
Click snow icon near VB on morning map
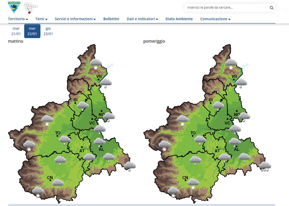coord(96,64)
